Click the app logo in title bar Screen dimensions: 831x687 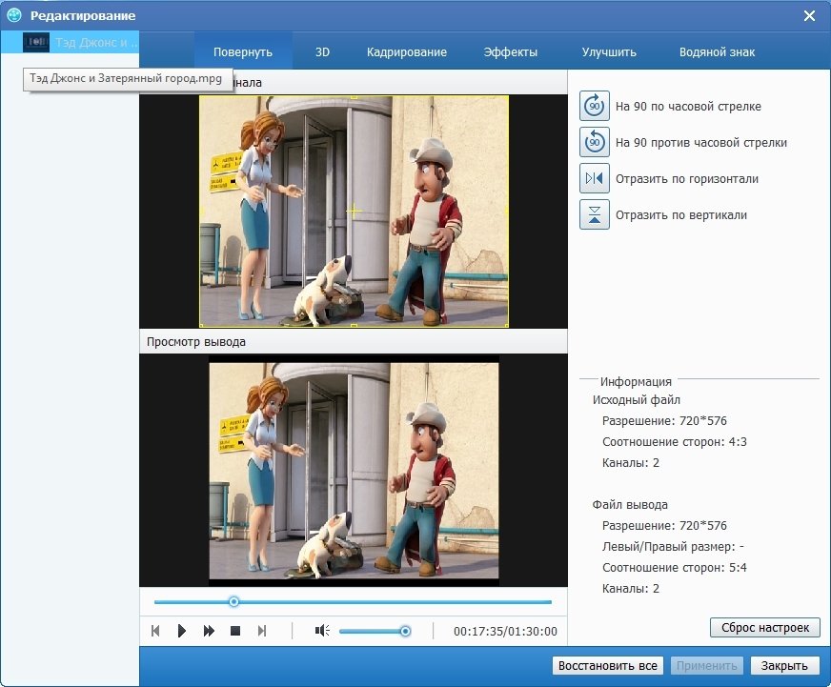click(x=13, y=15)
